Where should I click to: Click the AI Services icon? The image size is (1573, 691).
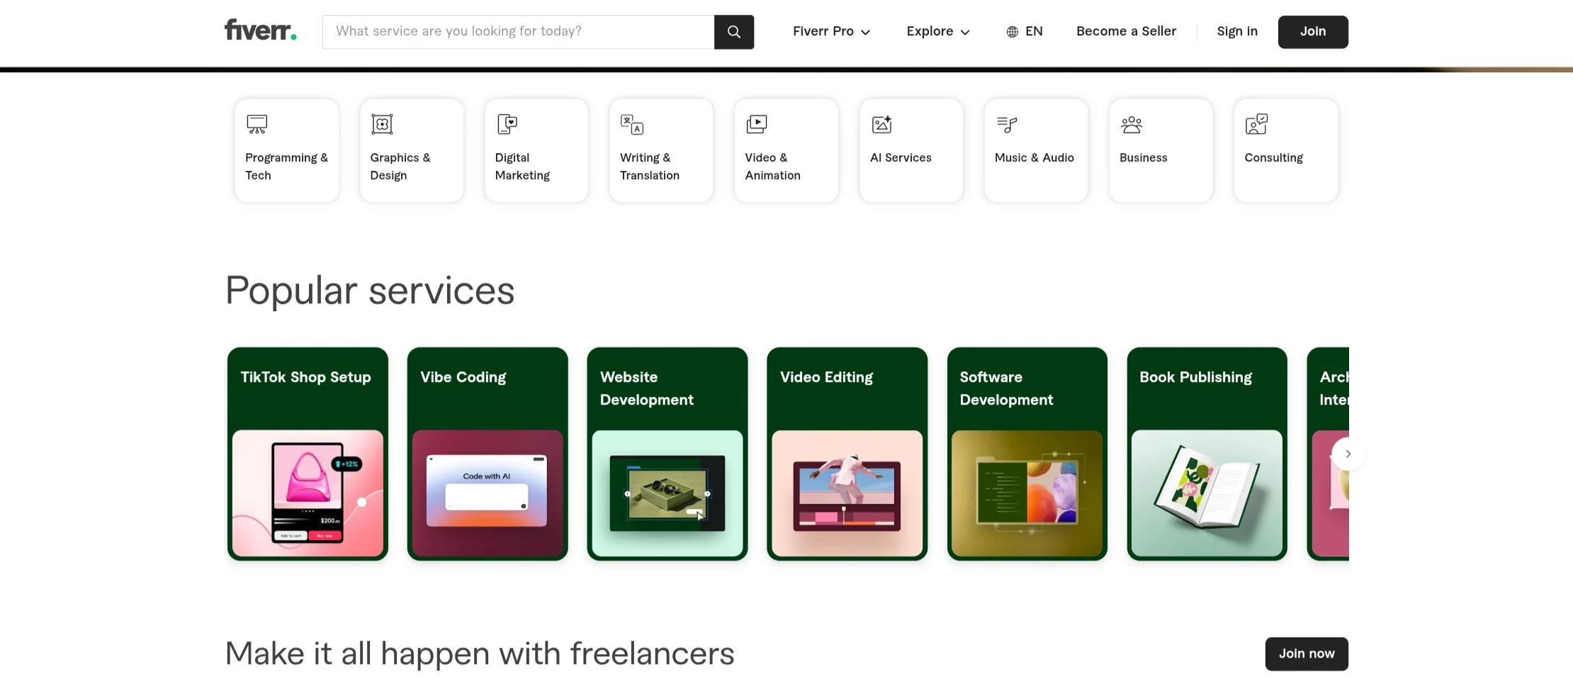[881, 124]
